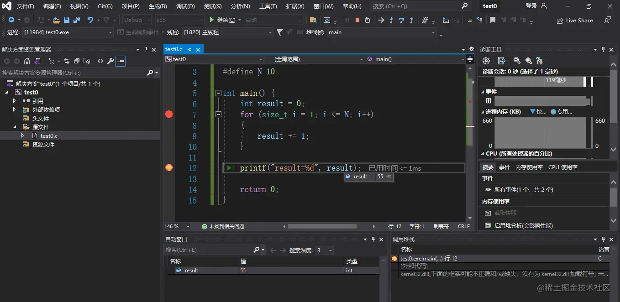Collapse the main function fold at line 5
The height and width of the screenshot is (302, 620).
tap(218, 93)
